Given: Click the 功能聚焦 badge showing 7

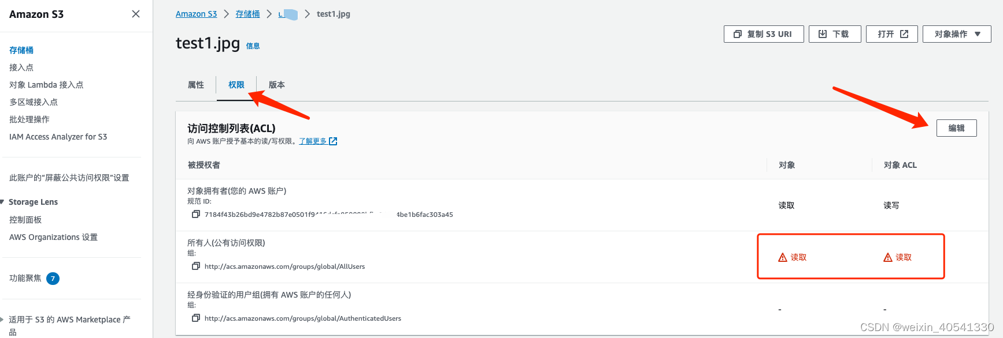Looking at the screenshot, I should pos(53,279).
